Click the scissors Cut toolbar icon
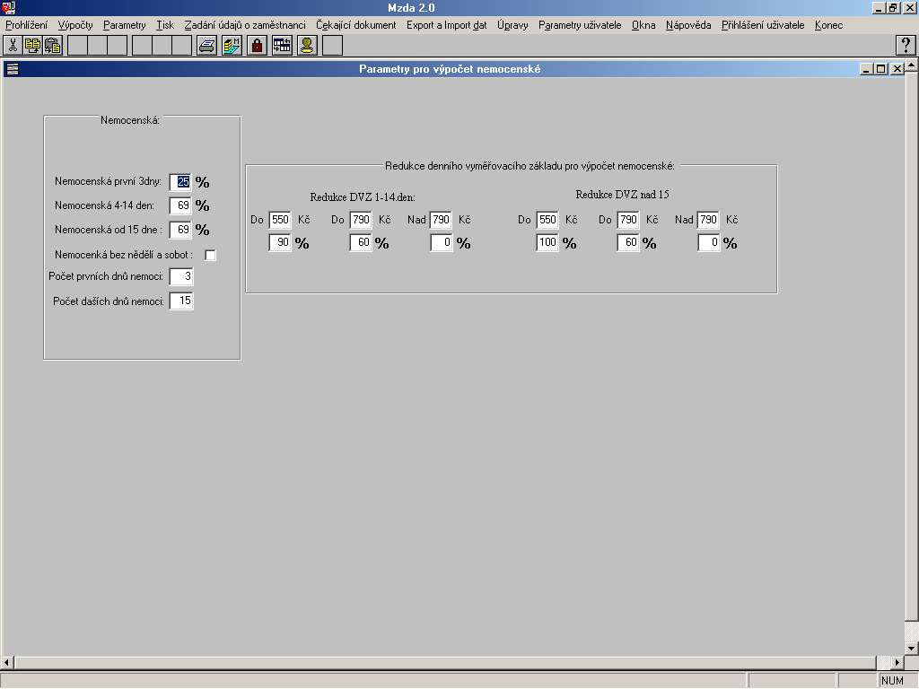 pyautogui.click(x=13, y=45)
